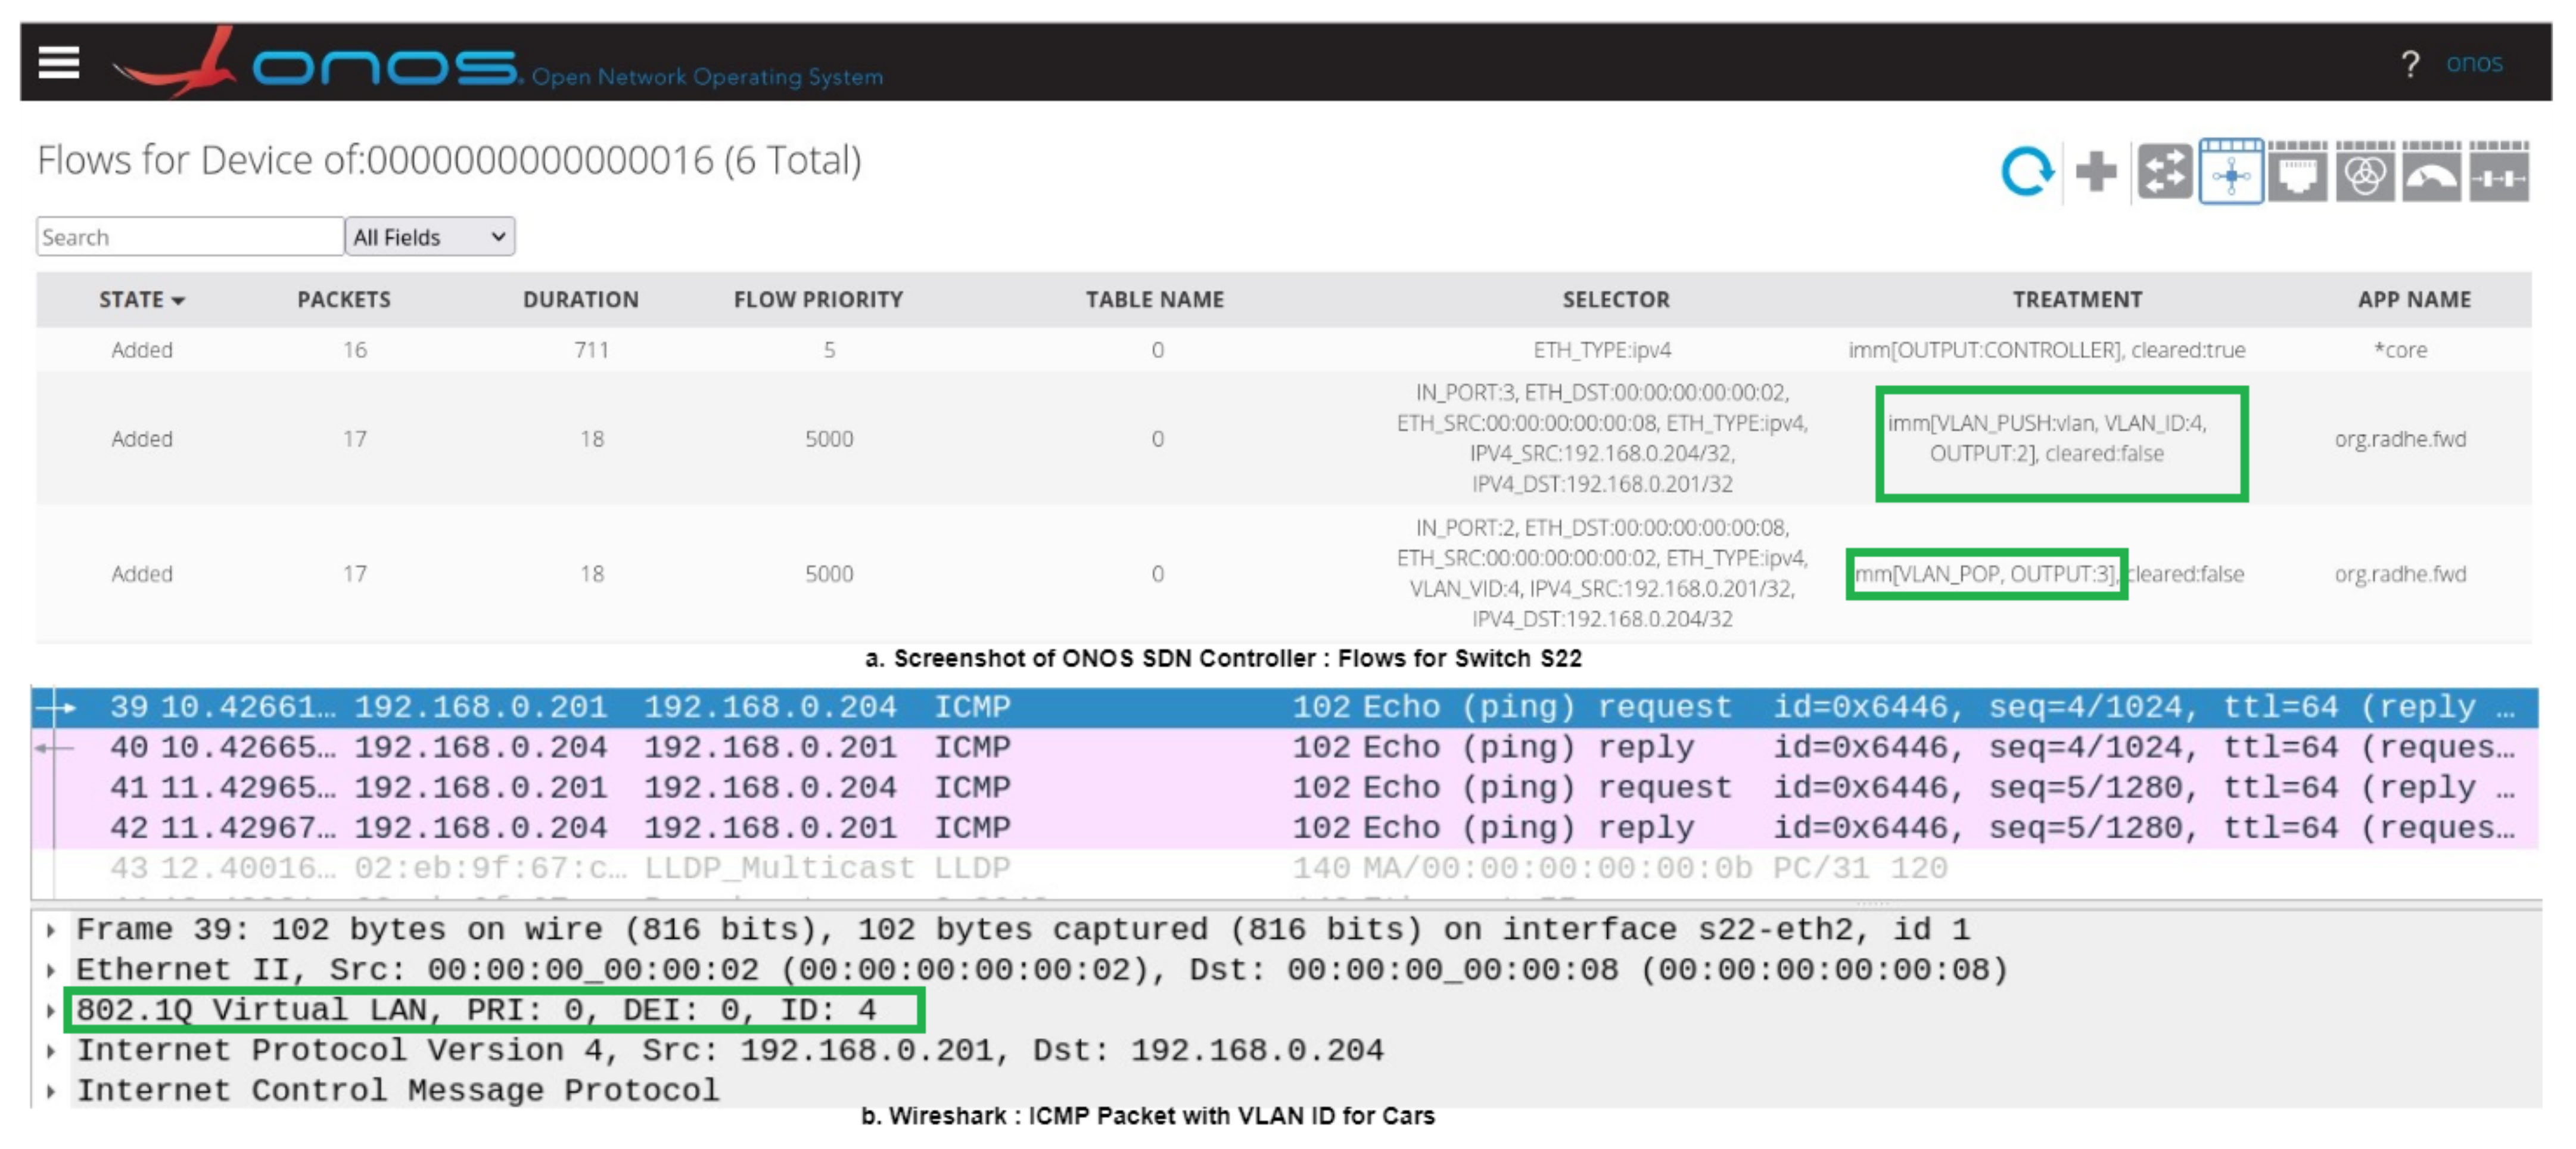Click the help question mark icon
This screenshot has width=2576, height=1149.
(x=2410, y=64)
